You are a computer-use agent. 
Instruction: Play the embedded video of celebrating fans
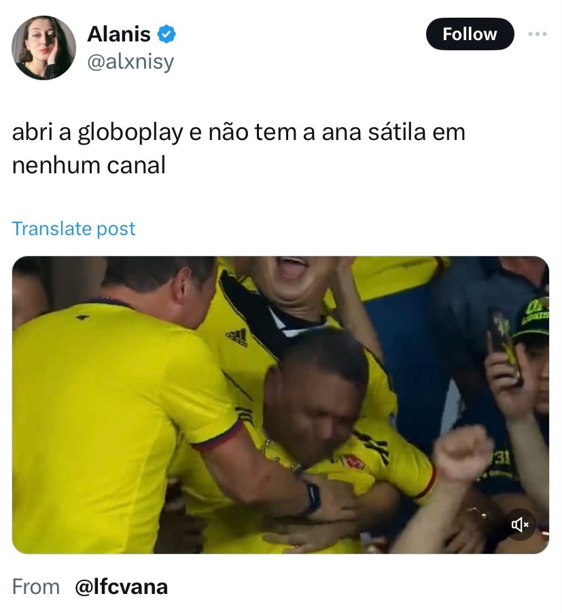point(281,404)
